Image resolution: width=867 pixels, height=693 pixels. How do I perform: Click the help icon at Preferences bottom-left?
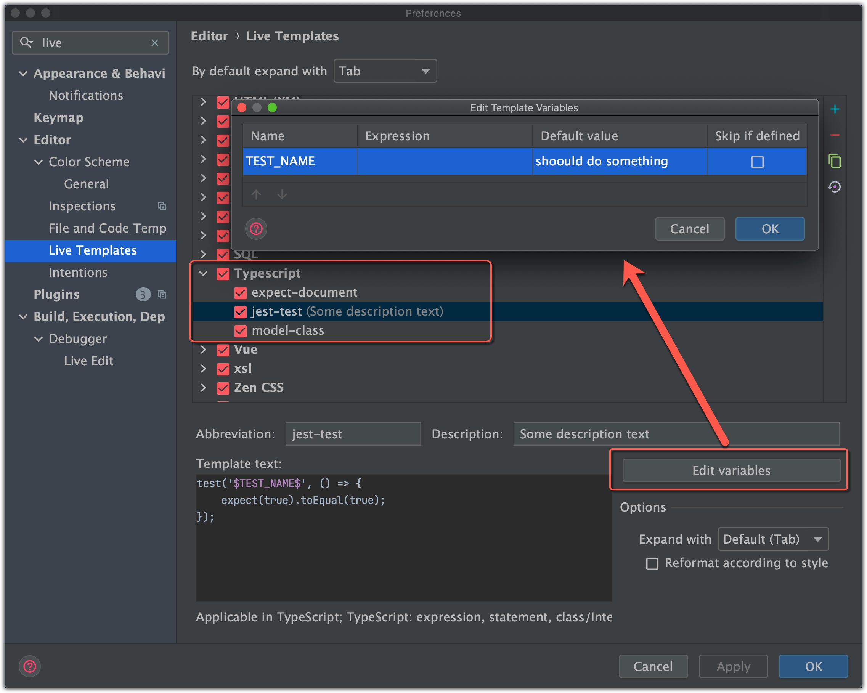[30, 666]
